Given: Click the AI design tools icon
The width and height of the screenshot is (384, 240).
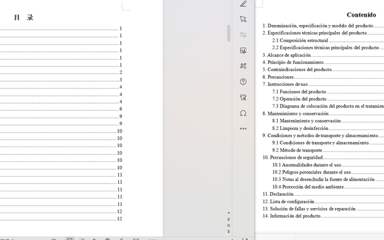Looking at the screenshot, I should point(243,66).
